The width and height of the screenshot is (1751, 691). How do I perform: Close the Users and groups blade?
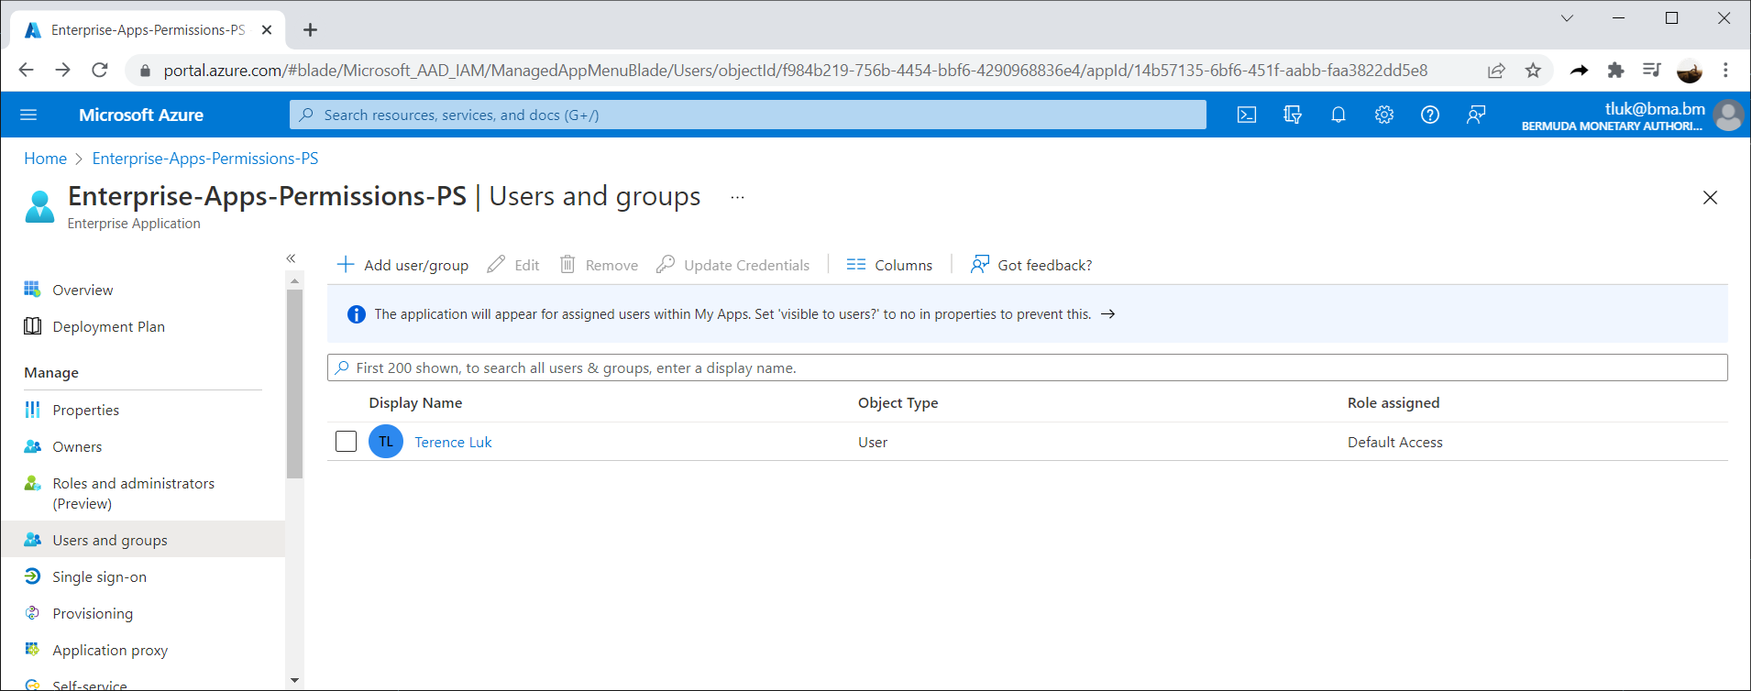[x=1710, y=197]
